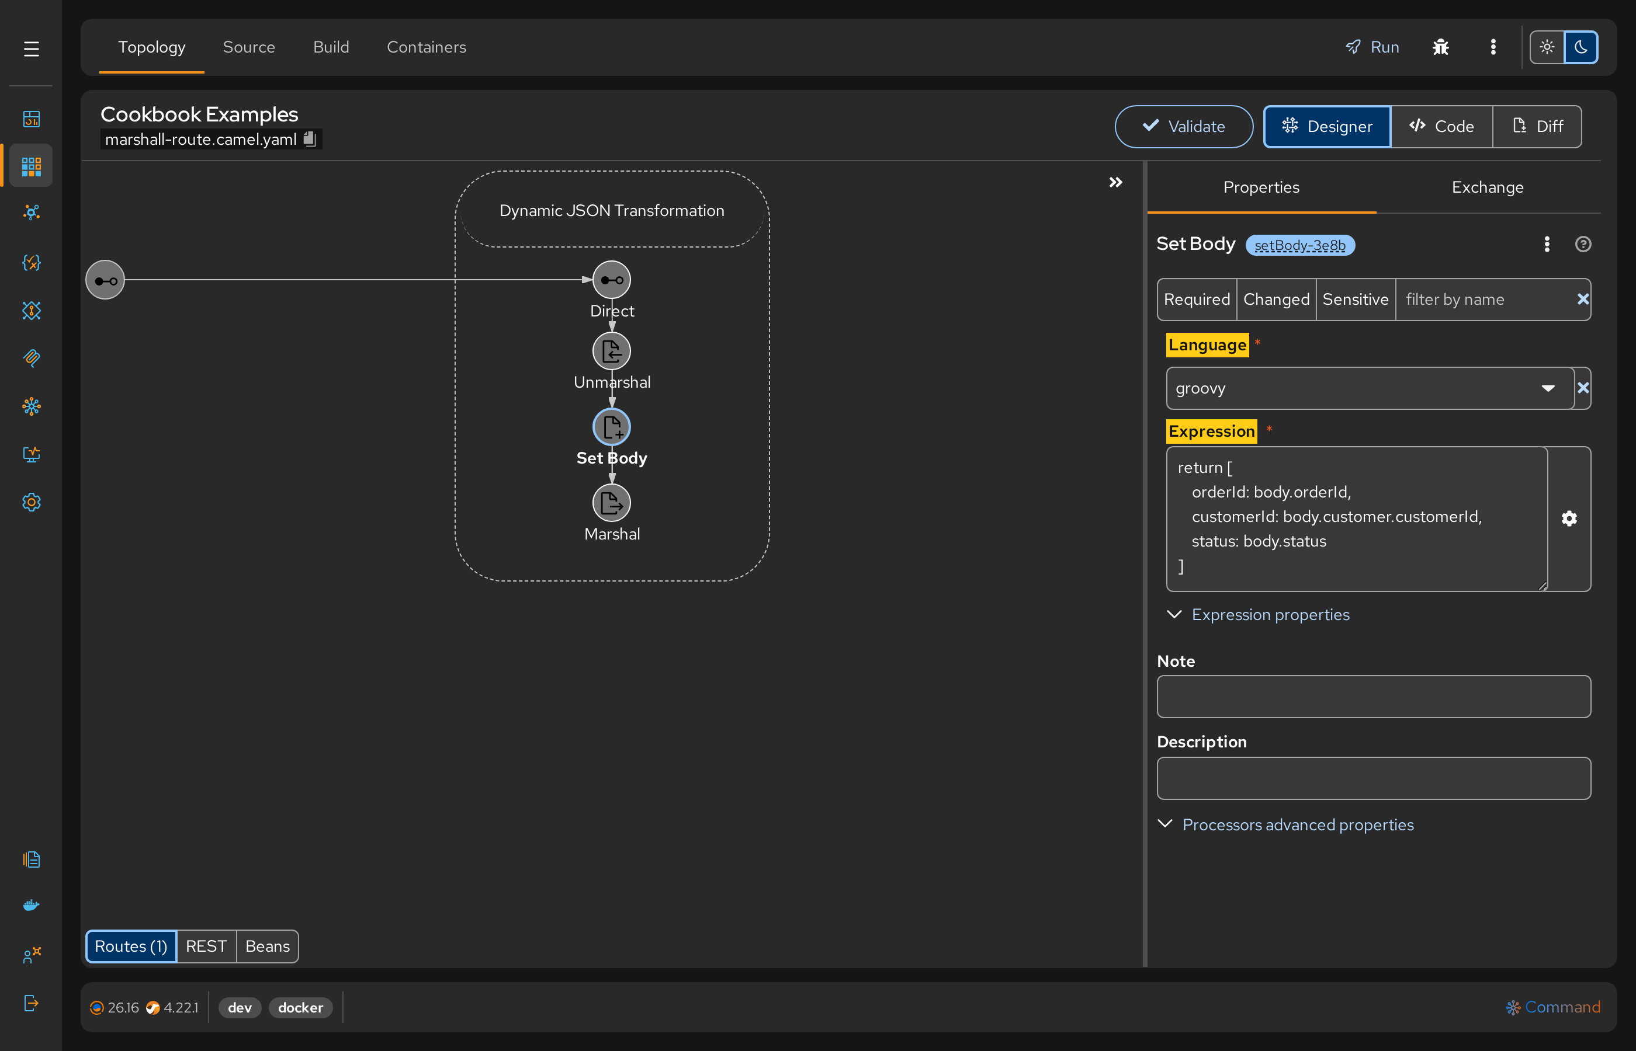Open the Set Body kebab menu
The height and width of the screenshot is (1051, 1636).
pyautogui.click(x=1547, y=244)
